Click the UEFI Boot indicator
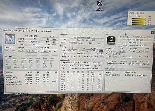Image resolution: width=155 pixels, height=111 pixels. 124,61
